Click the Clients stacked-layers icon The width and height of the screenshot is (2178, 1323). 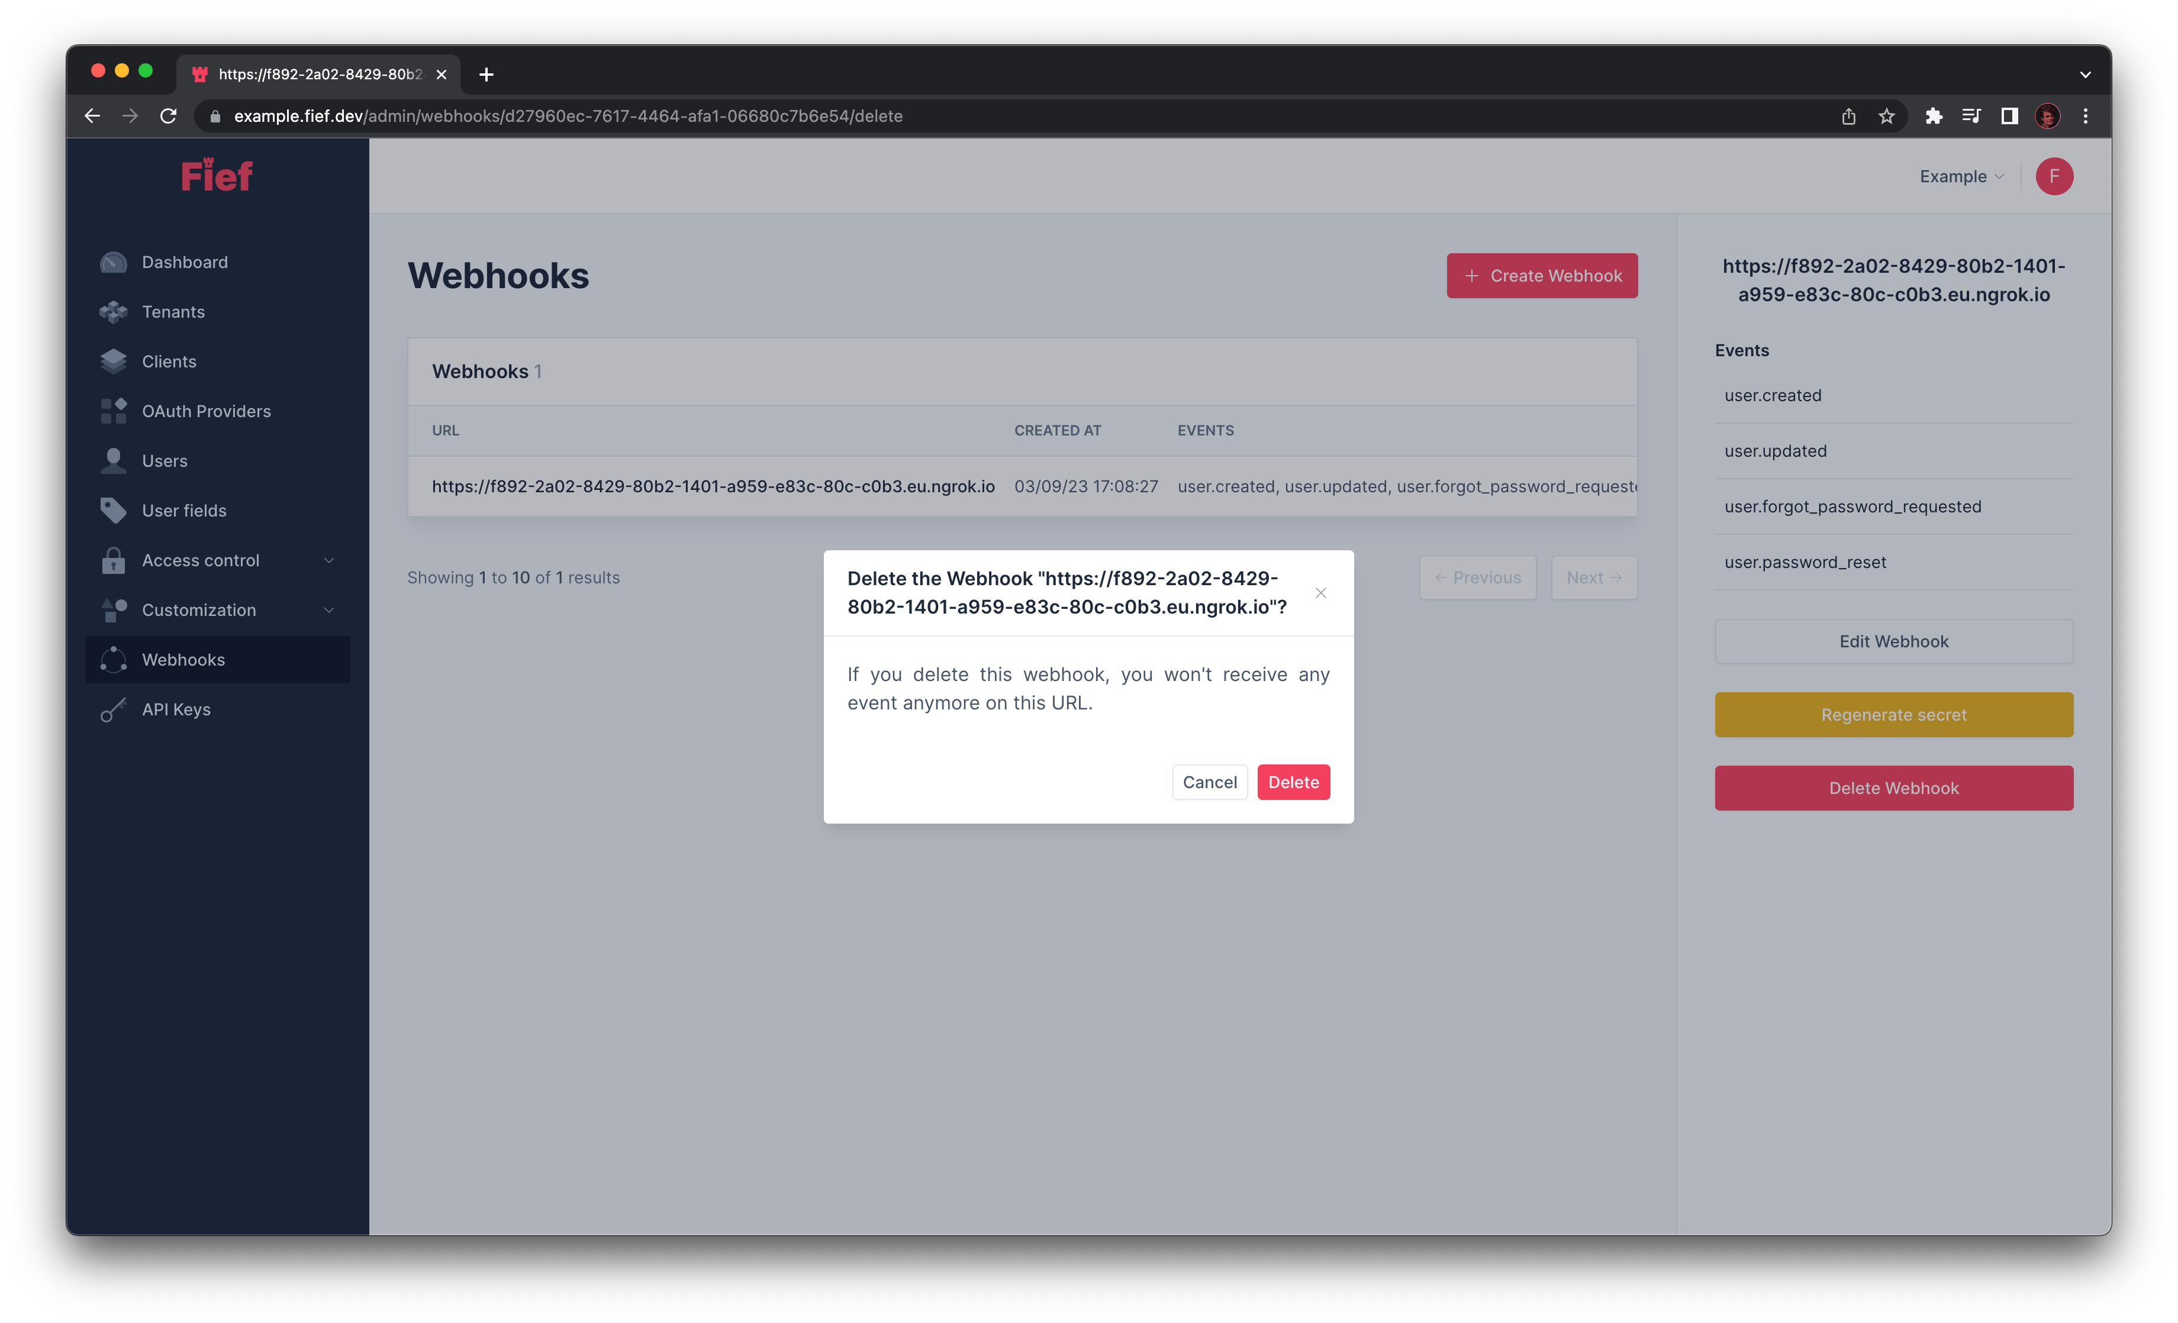(113, 360)
